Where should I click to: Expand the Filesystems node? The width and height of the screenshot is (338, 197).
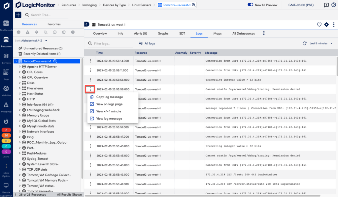(x=20, y=88)
